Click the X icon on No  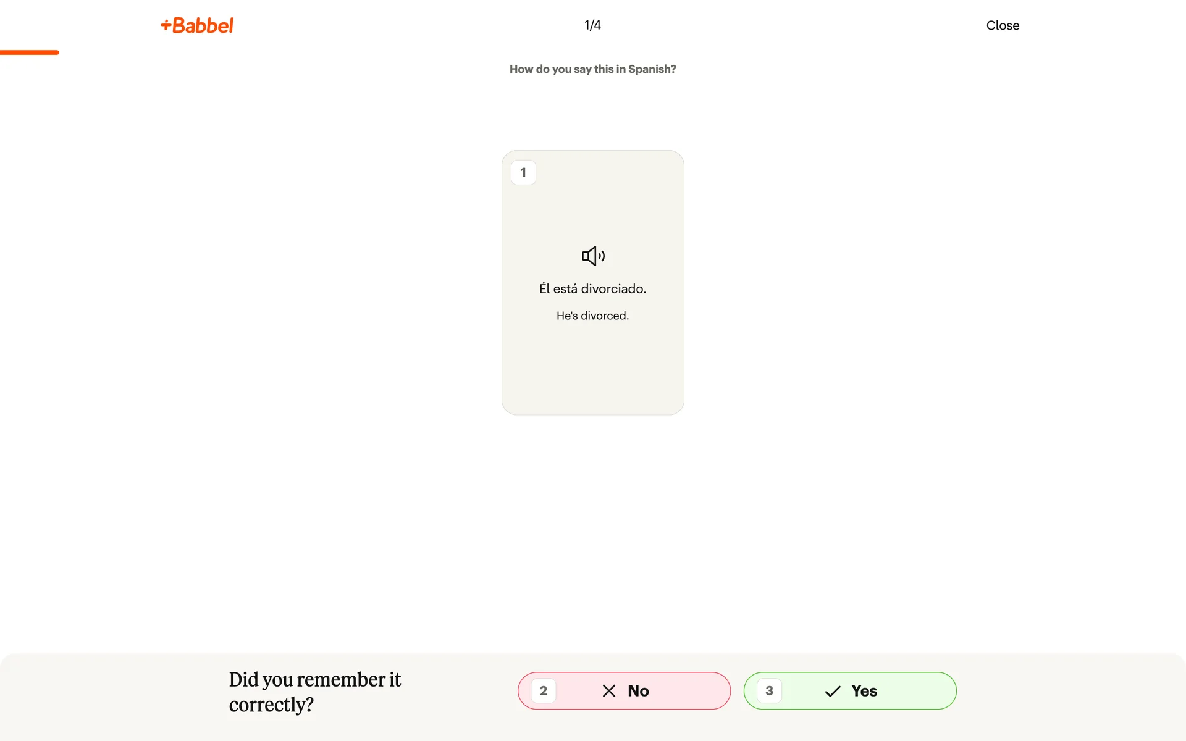point(608,691)
